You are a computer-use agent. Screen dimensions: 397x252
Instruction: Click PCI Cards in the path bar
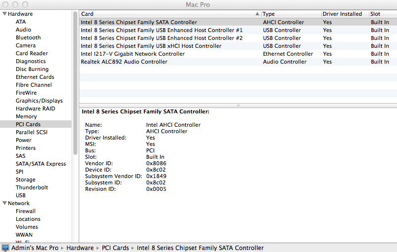[x=115, y=248]
